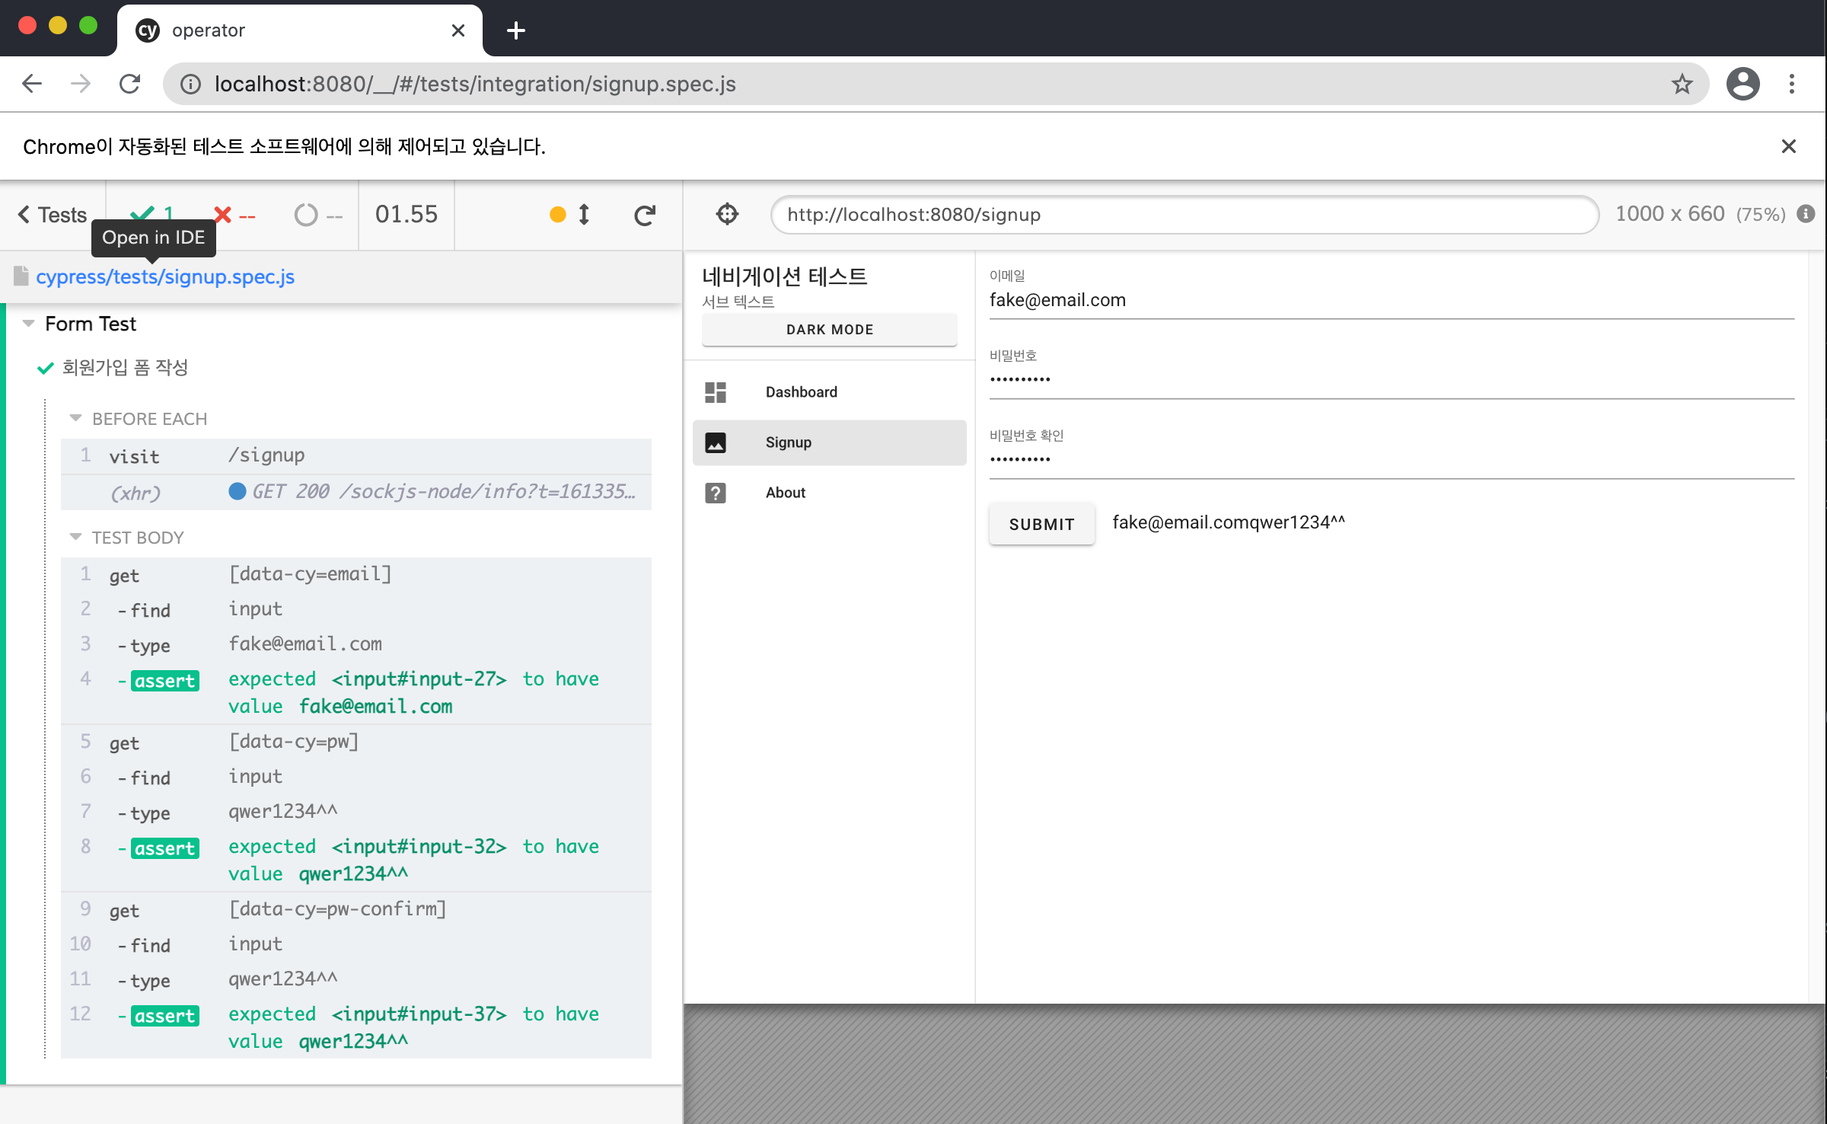Click the selector playground crosshair icon
This screenshot has width=1827, height=1124.
tap(727, 214)
